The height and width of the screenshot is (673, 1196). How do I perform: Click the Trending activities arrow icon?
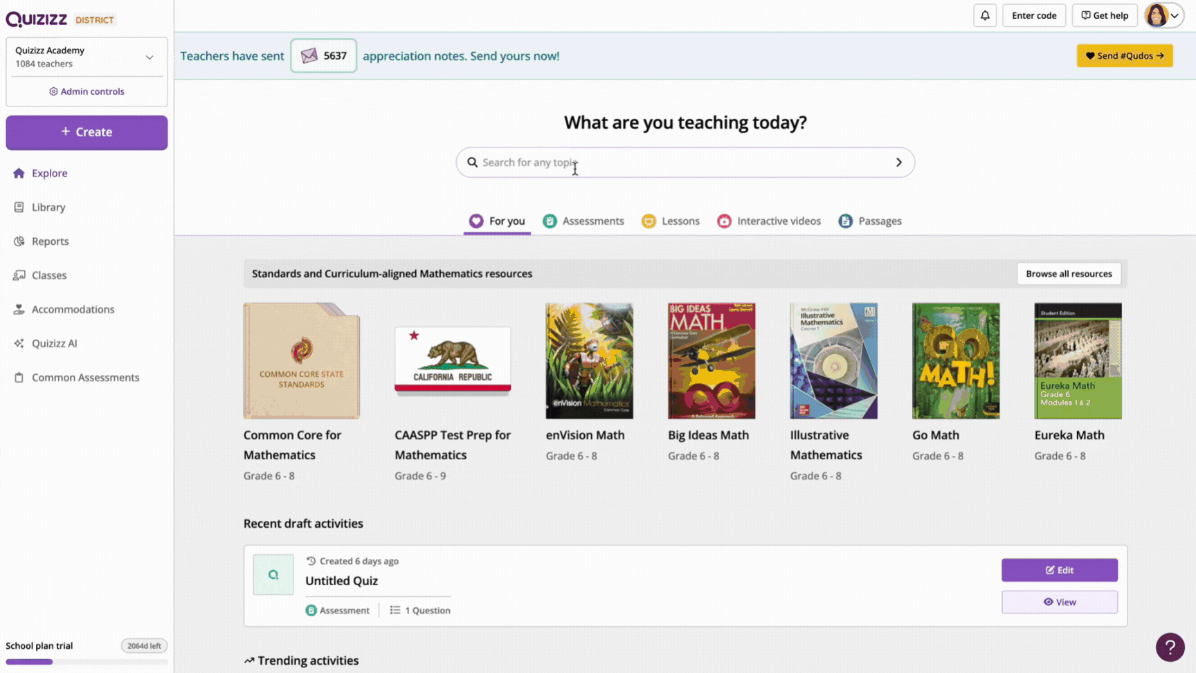coord(249,661)
